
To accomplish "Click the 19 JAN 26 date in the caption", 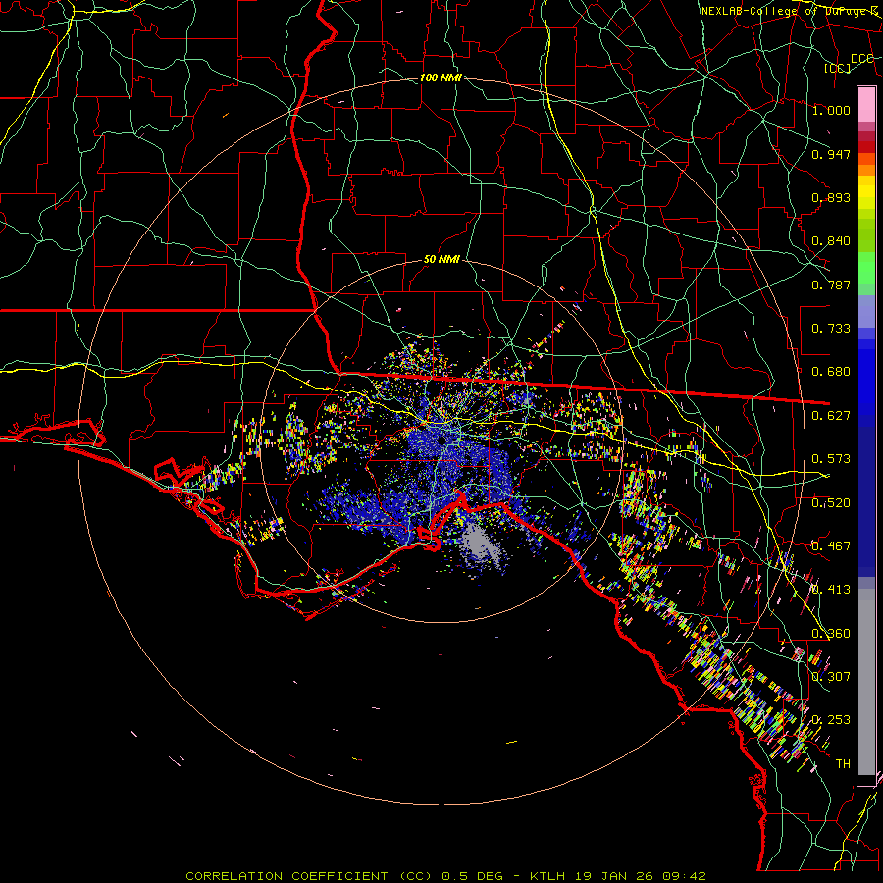I will tap(614, 876).
